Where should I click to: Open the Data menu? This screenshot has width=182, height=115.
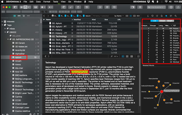(x=38, y=2)
